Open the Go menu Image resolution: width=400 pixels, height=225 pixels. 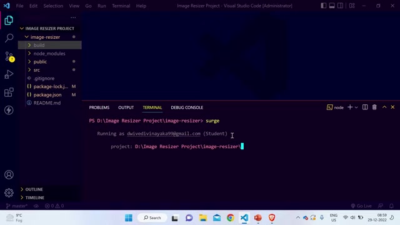[88, 6]
